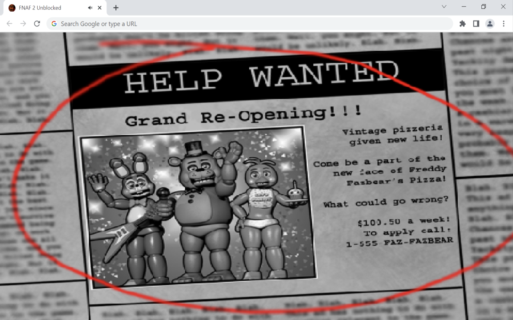The image size is (513, 320).
Task: Click the HELP WANTED headline
Action: (x=262, y=77)
